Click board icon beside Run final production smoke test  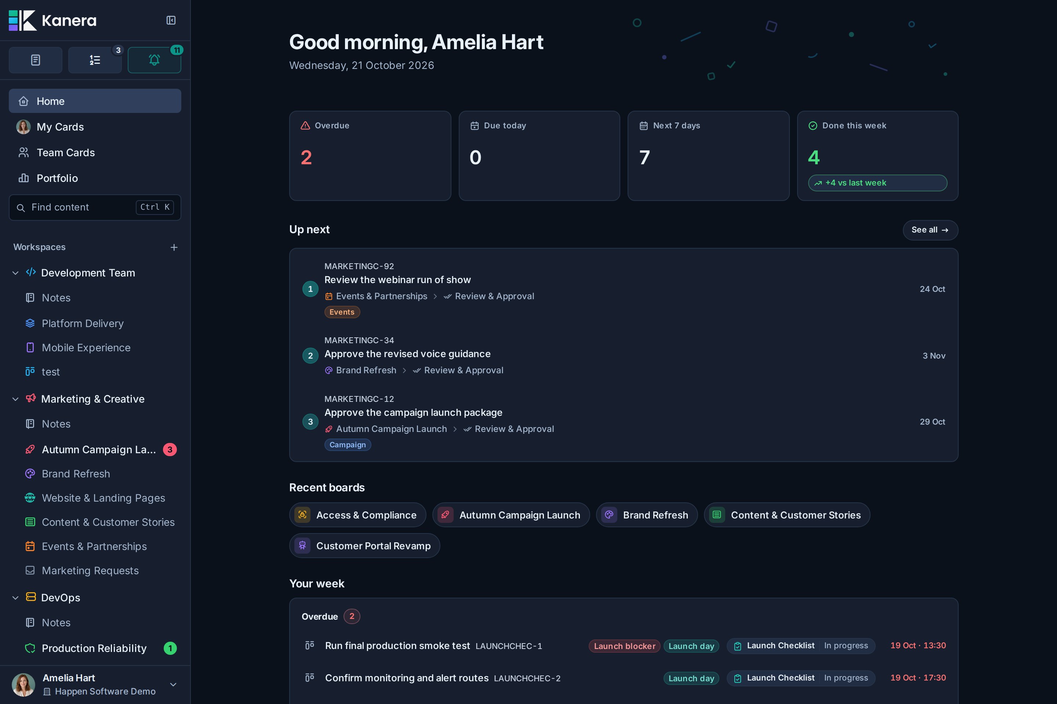pyautogui.click(x=310, y=645)
